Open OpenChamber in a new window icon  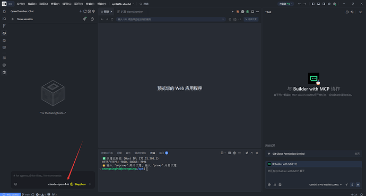pyautogui.click(x=85, y=11)
